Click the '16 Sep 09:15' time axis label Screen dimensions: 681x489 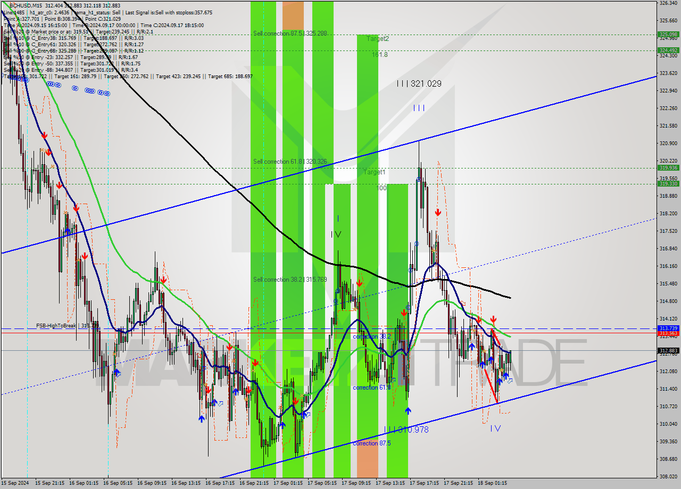pos(152,483)
